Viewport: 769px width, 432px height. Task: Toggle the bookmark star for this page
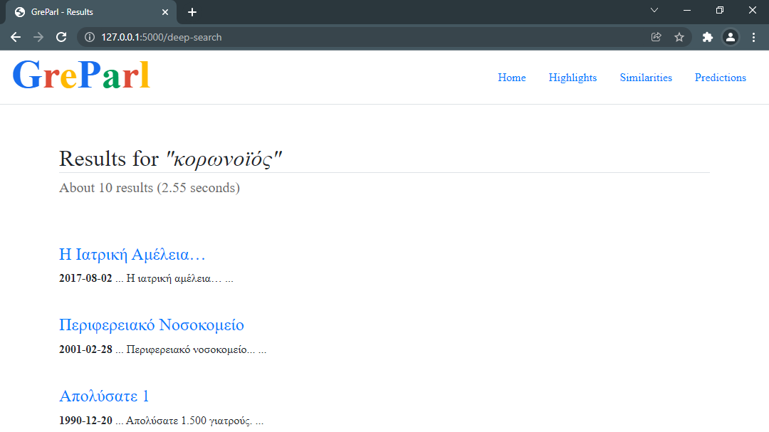coord(679,37)
